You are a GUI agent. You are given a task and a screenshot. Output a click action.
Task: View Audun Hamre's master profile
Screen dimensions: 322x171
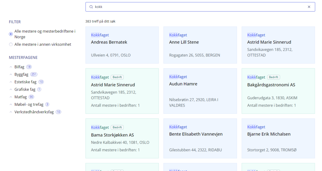tap(200, 91)
